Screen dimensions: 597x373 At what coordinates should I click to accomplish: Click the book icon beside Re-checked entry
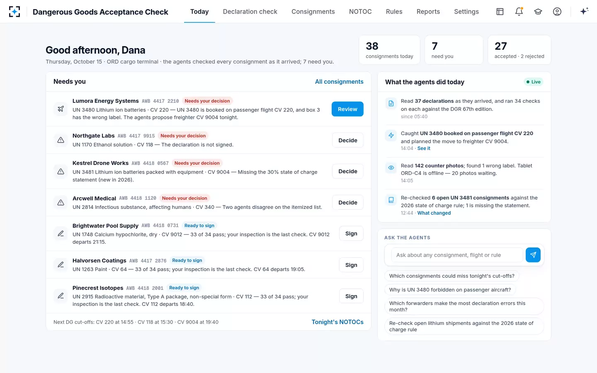(391, 200)
